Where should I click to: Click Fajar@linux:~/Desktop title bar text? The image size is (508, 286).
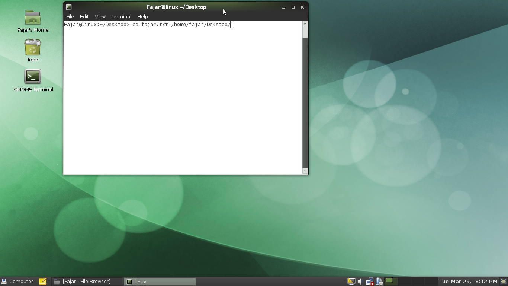[176, 7]
